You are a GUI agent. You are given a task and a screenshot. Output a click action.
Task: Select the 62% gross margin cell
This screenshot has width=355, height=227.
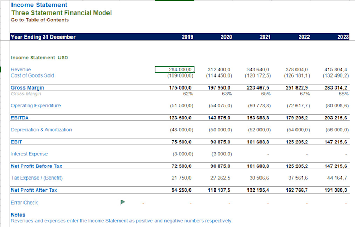click(x=188, y=94)
